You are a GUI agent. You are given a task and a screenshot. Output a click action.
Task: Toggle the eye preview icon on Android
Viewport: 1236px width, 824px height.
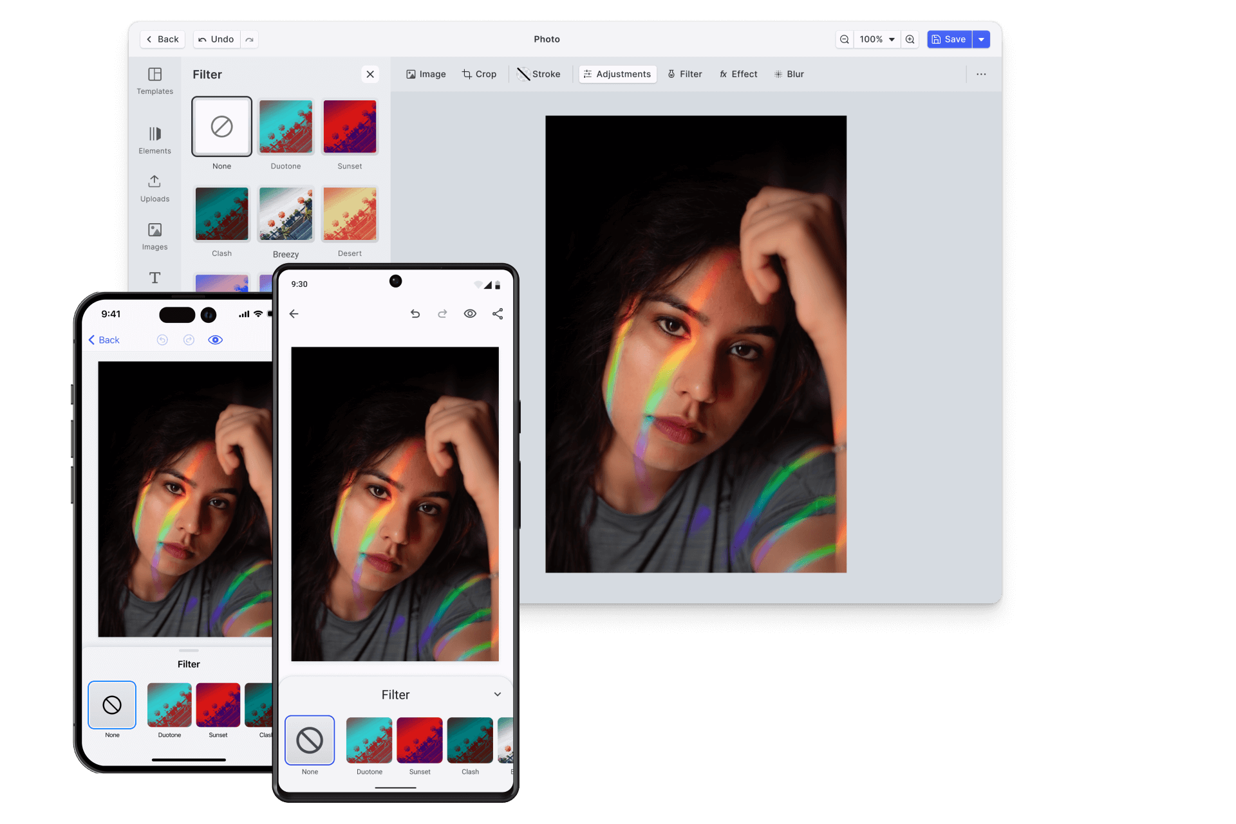pos(470,314)
